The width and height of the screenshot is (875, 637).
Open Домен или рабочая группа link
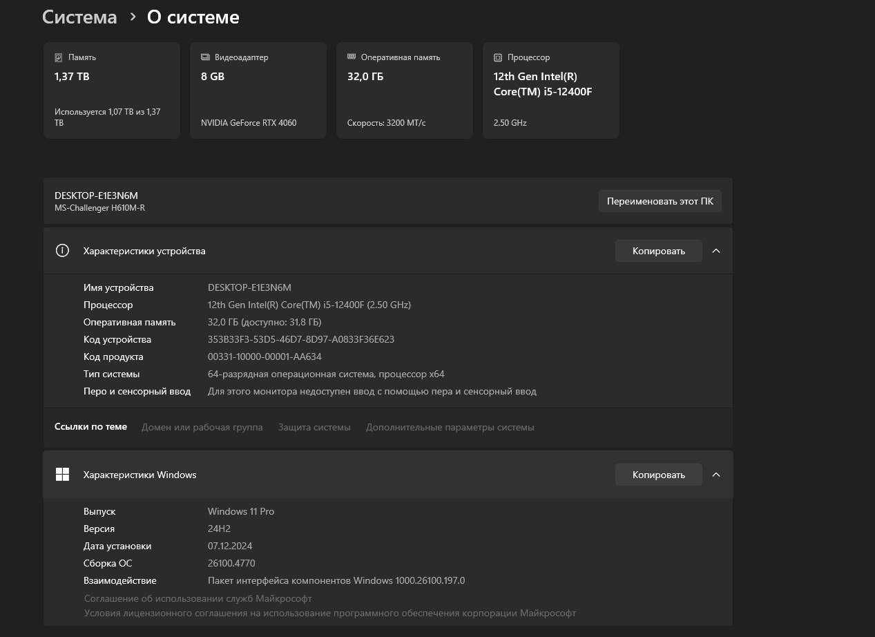[202, 427]
